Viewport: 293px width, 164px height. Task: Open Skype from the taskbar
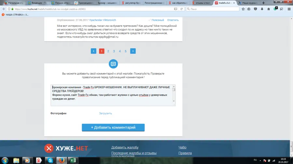[50, 160]
